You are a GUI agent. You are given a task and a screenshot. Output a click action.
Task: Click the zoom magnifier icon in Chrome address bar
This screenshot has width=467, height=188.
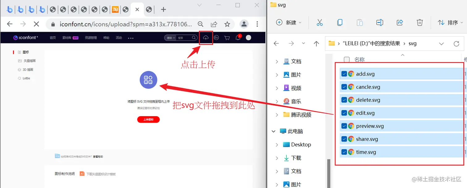tap(200, 24)
